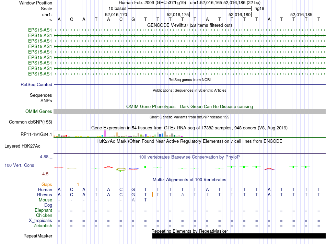Click the tall pink bar in GTEx chart
This screenshot has width=326, height=244.
(x=105, y=133)
